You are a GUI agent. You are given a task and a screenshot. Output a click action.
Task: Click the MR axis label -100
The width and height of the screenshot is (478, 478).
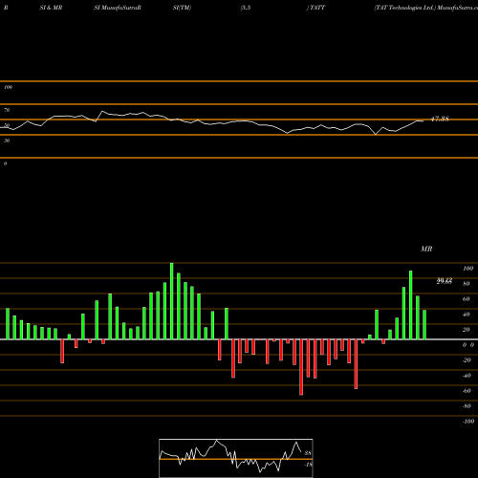tap(468, 422)
